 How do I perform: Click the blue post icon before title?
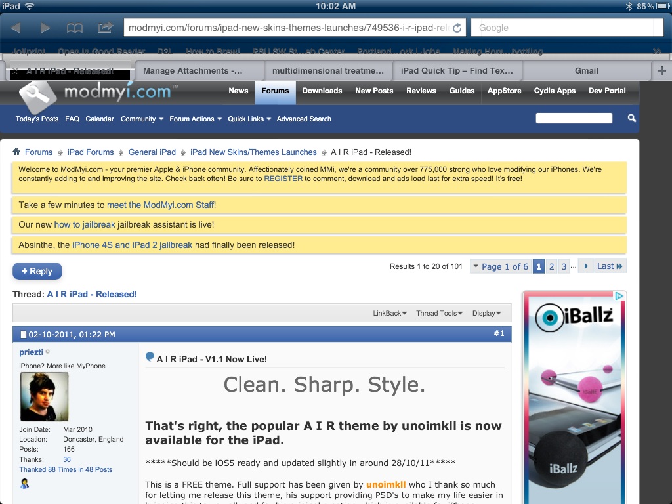(150, 356)
